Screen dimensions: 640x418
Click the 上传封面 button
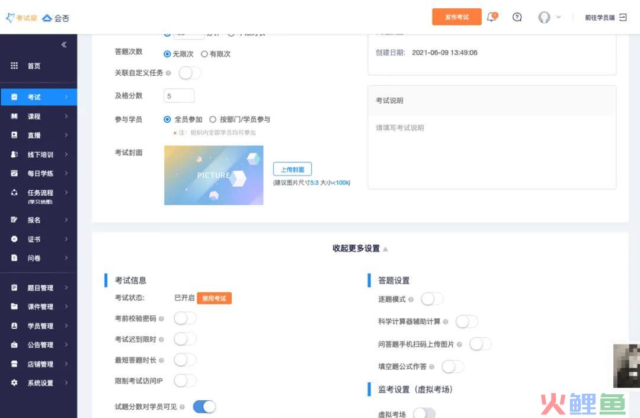coord(292,169)
